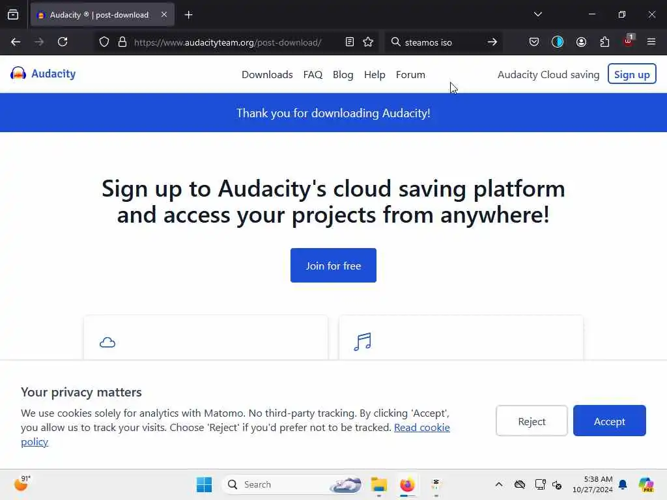This screenshot has height=500, width=667.
Task: Click the cloud icon on the left card
Action: (x=107, y=342)
